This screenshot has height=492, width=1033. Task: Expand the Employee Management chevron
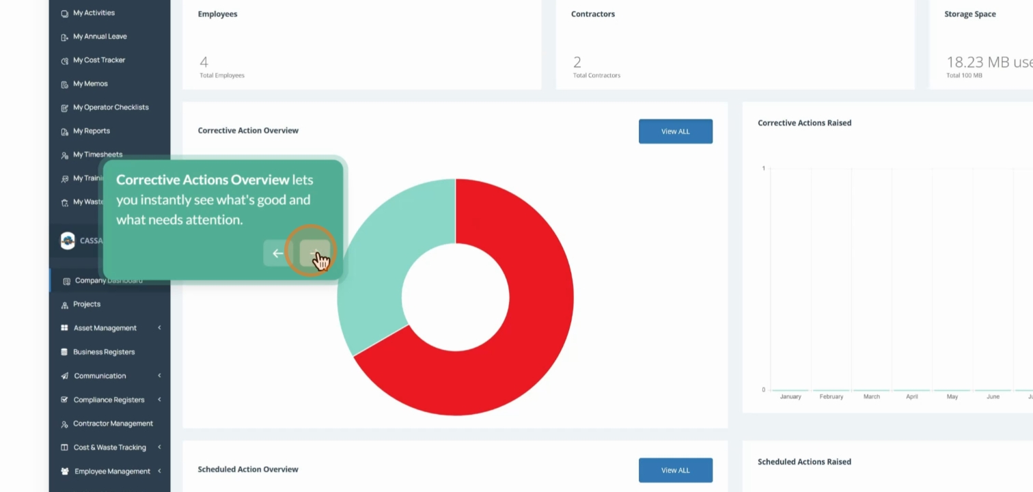tap(159, 471)
